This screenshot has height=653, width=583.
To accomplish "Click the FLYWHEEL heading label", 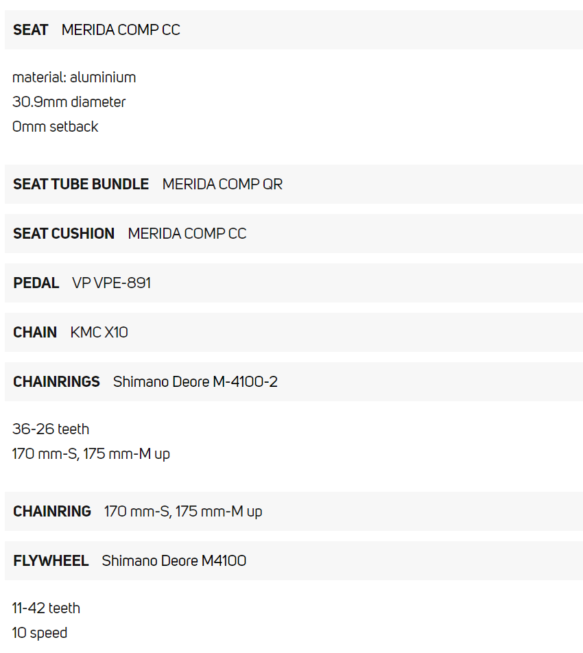I will [x=51, y=561].
